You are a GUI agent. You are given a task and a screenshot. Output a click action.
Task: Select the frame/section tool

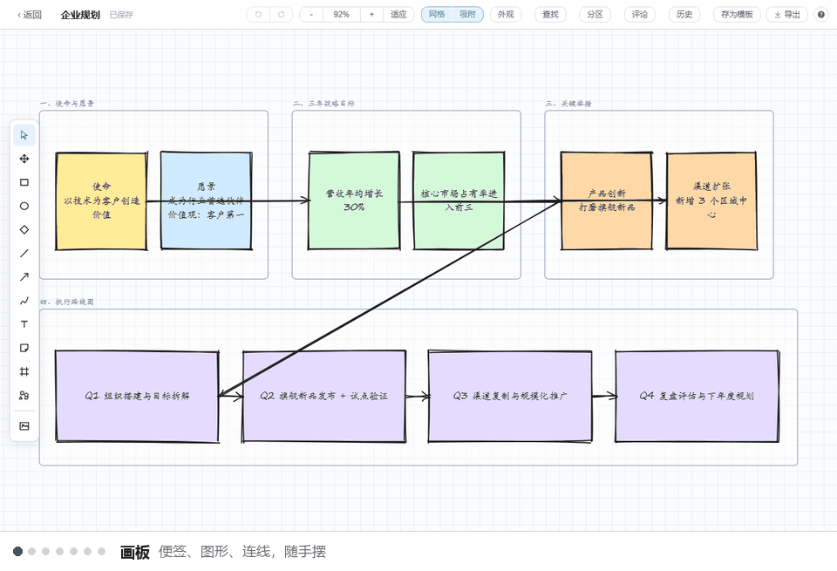(24, 372)
